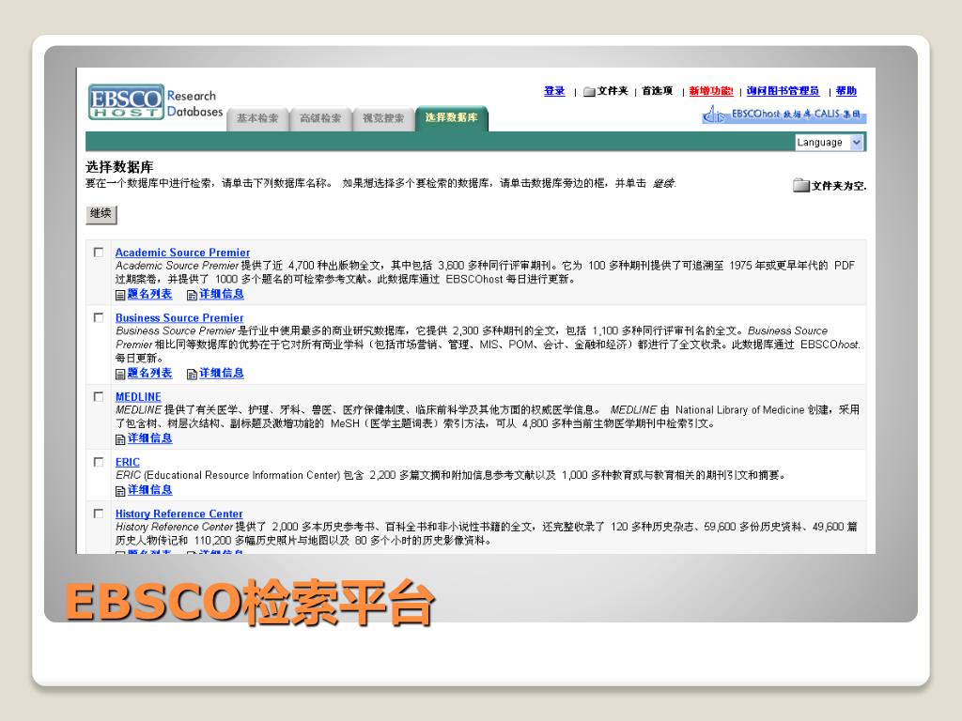The width and height of the screenshot is (962, 721).
Task: Click the red 新增功能! link
Action: tap(711, 91)
